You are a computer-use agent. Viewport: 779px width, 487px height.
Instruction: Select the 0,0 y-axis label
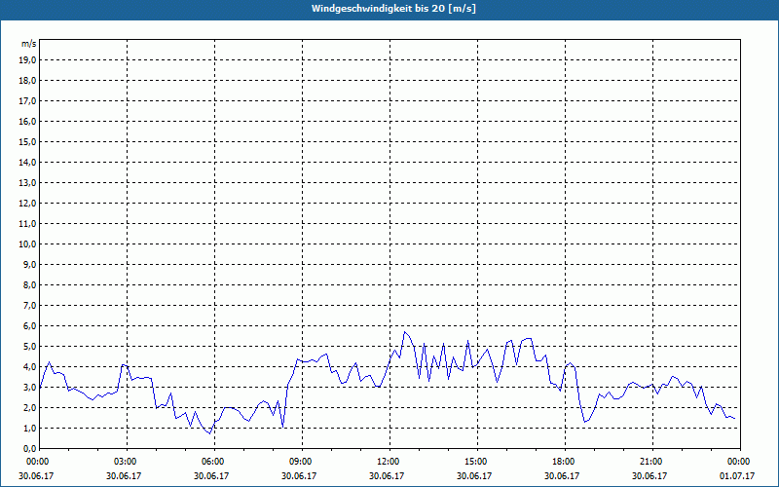coord(29,449)
